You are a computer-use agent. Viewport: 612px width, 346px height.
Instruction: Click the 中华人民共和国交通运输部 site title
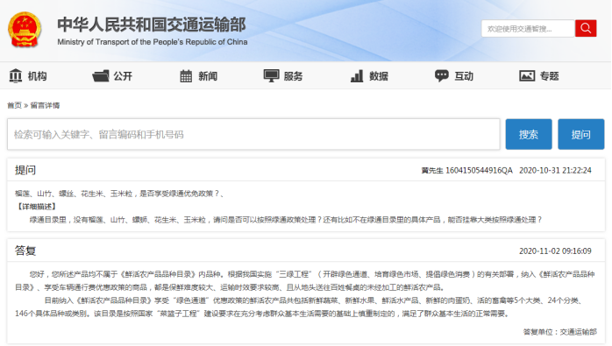tap(152, 25)
